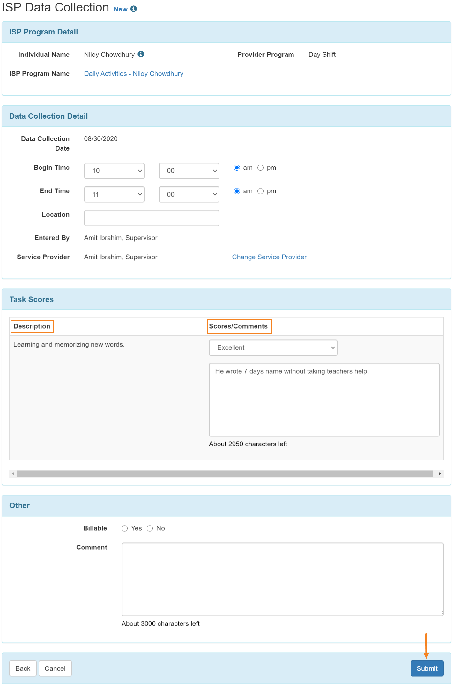Select pm for End Time
Image resolution: width=453 pixels, height=686 pixels.
coord(260,191)
